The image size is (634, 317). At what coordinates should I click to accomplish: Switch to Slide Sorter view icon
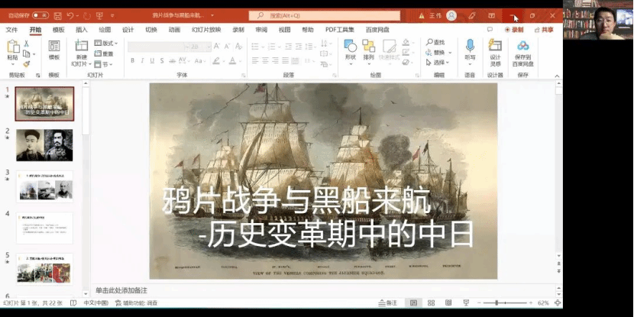tap(431, 302)
